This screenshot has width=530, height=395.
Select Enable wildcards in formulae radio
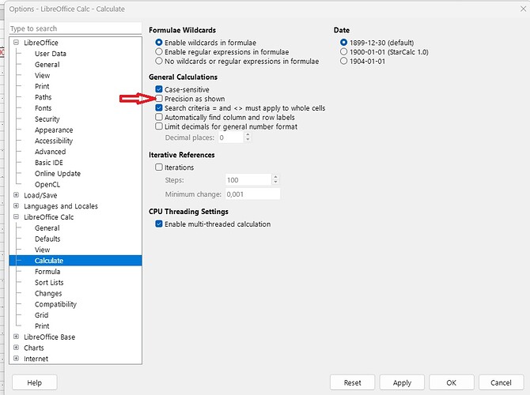point(159,43)
